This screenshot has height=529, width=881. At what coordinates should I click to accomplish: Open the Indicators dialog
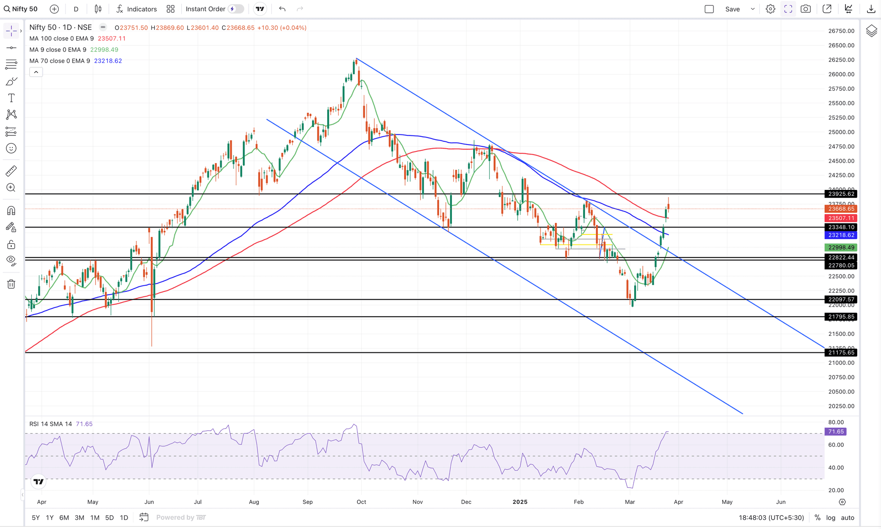[x=137, y=9]
